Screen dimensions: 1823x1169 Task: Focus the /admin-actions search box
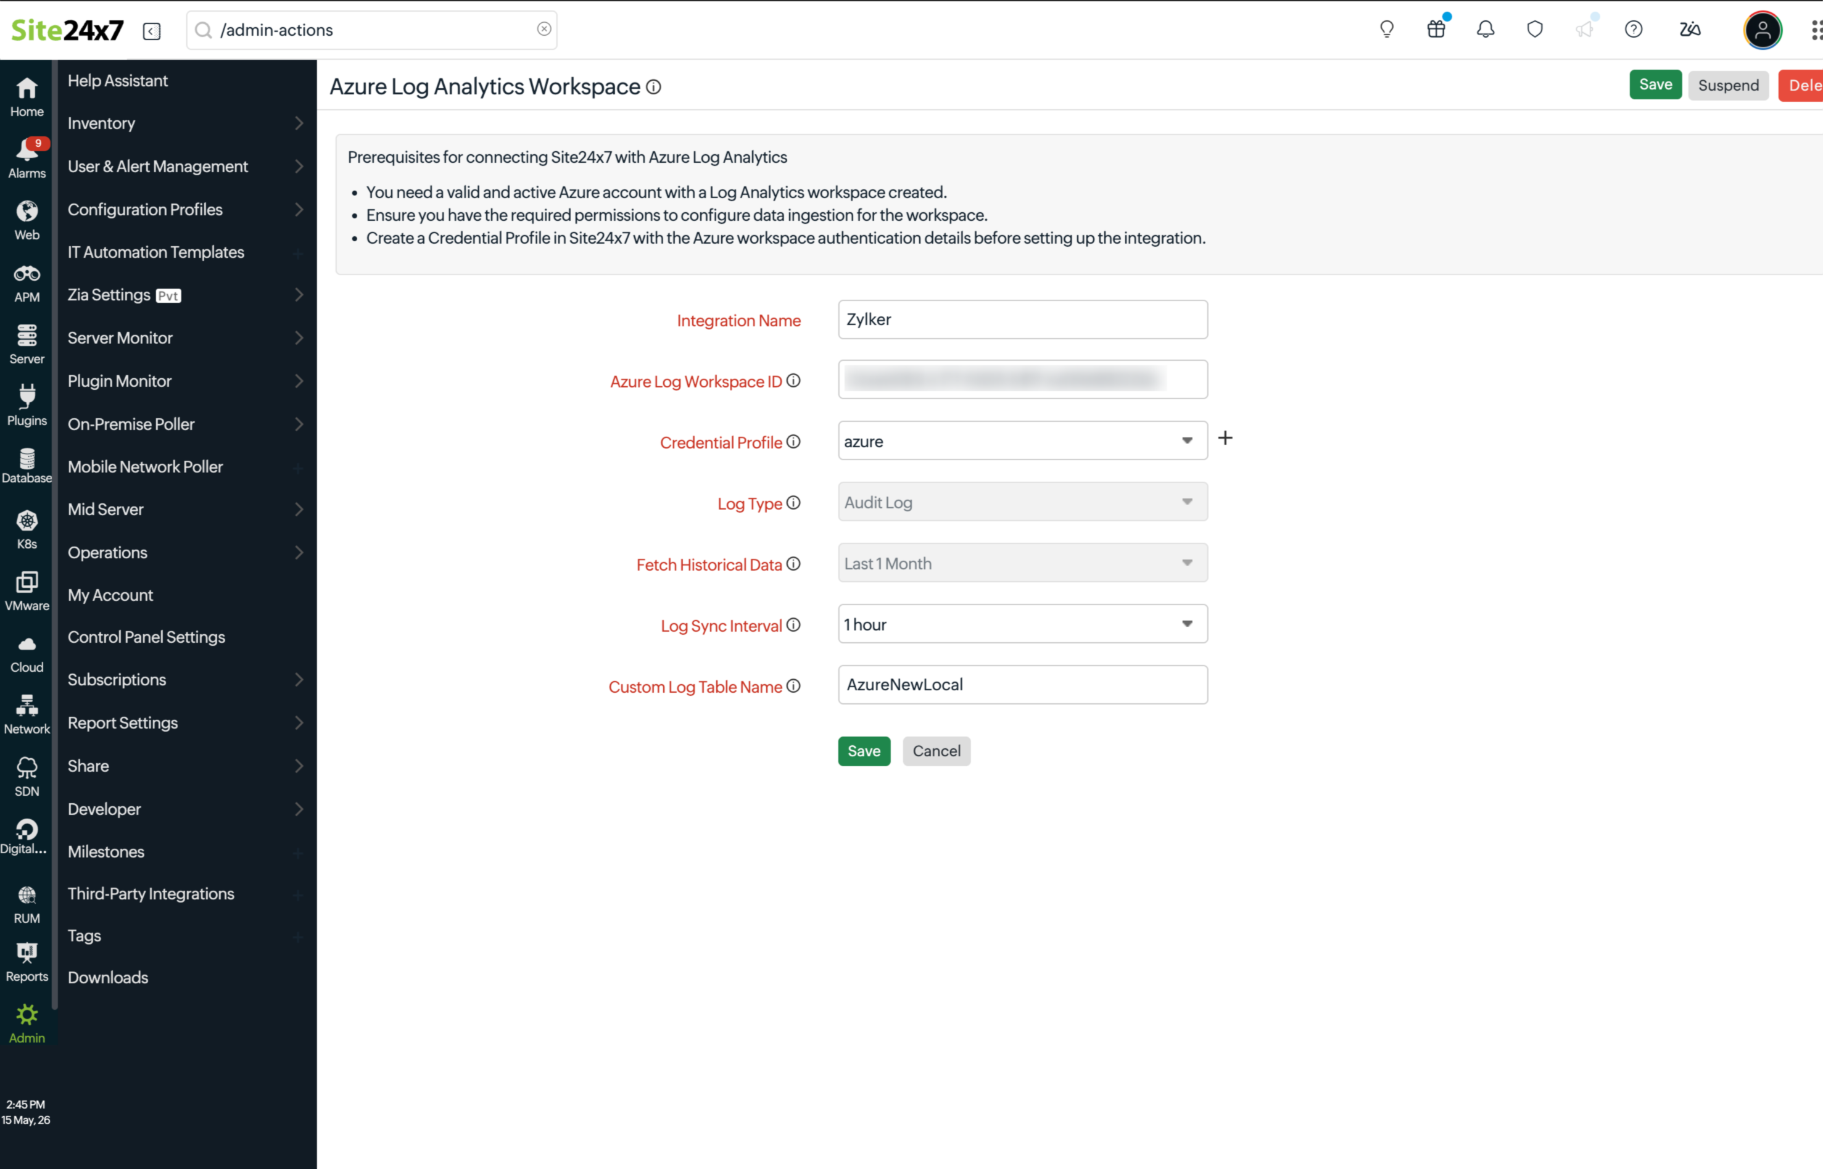click(x=371, y=30)
